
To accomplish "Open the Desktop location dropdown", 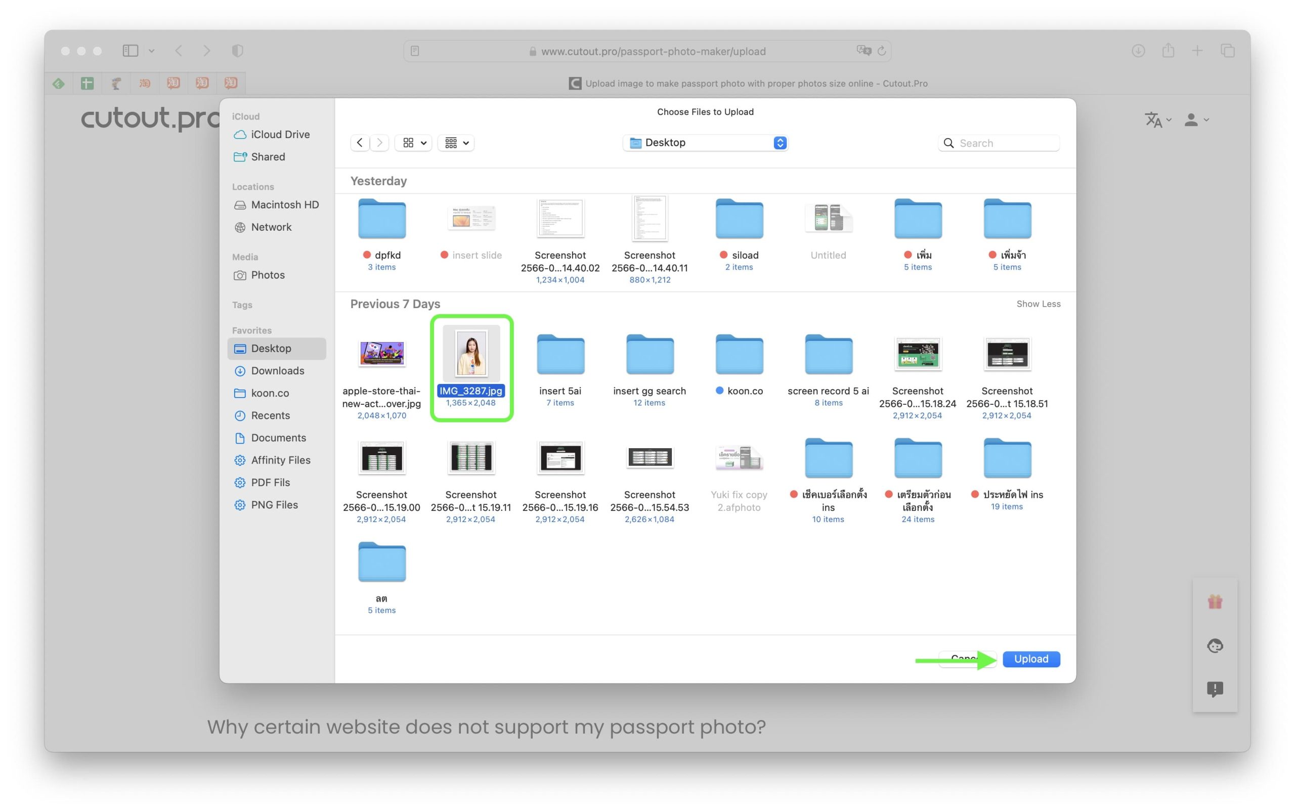I will (x=705, y=143).
